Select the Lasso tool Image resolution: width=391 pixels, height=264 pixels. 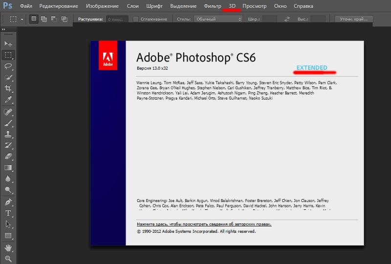click(x=8, y=66)
